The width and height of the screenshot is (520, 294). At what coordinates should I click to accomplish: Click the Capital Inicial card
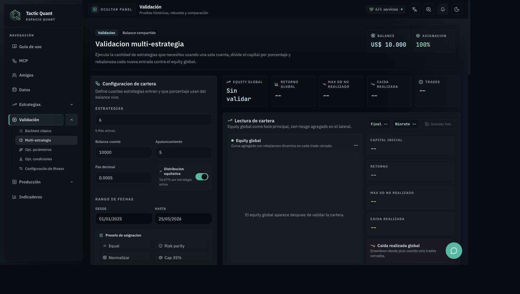click(x=411, y=145)
